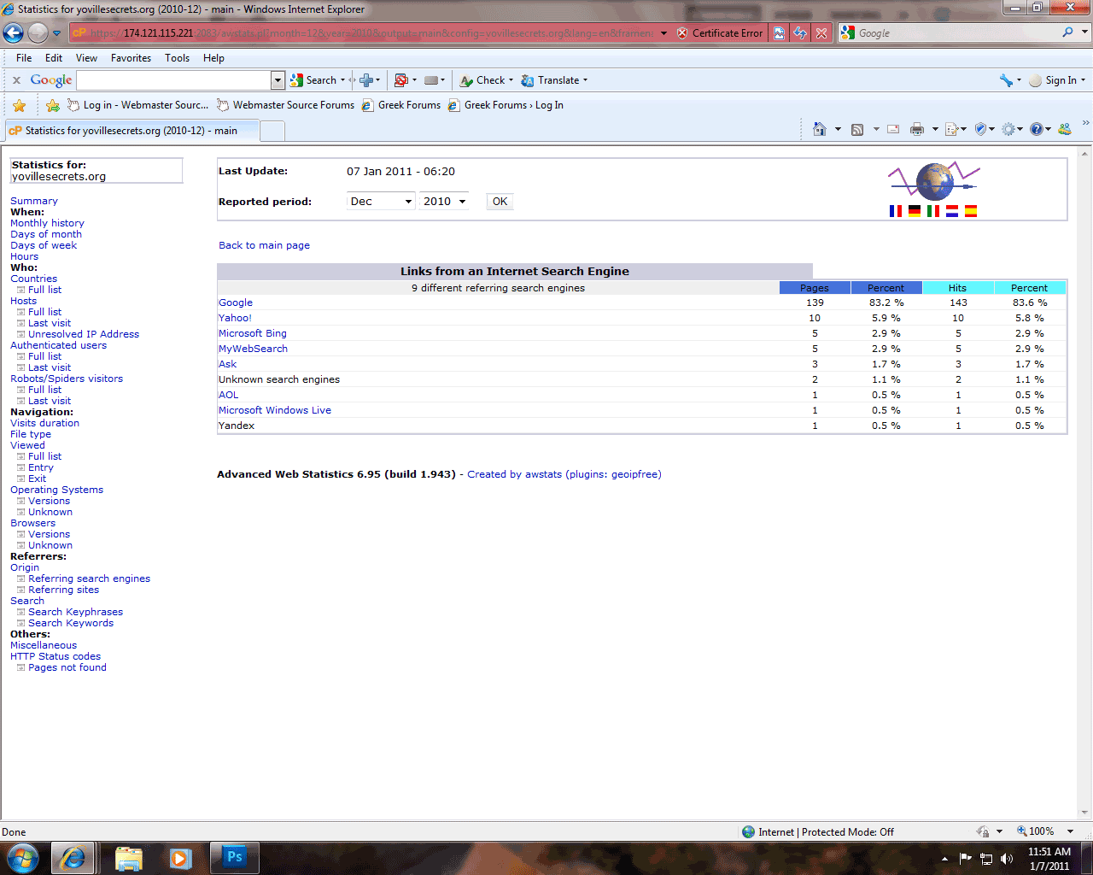
Task: Open the Monthly history sidebar link
Action: click(x=47, y=223)
